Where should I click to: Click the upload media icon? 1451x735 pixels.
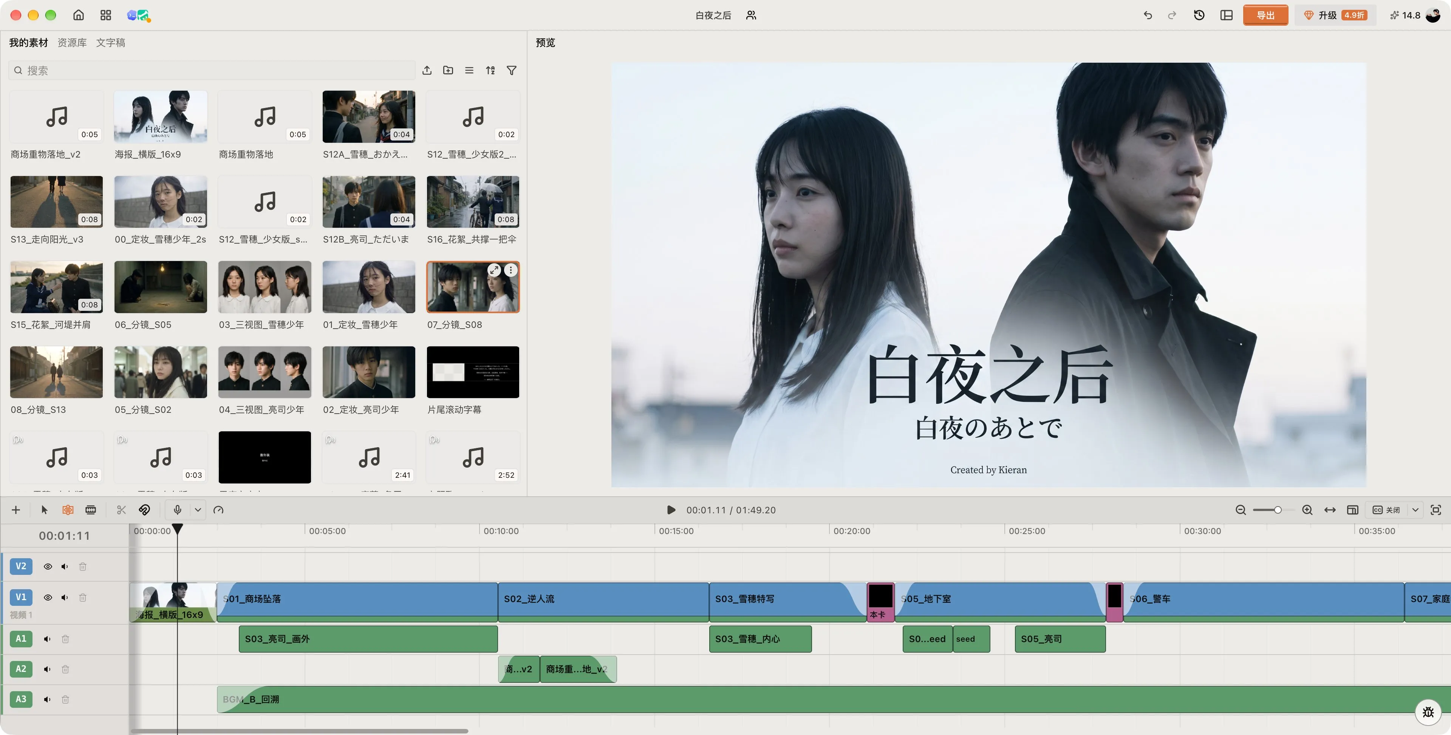(x=427, y=70)
